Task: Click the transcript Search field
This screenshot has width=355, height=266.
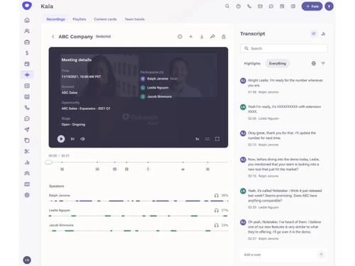Action: coord(284,48)
